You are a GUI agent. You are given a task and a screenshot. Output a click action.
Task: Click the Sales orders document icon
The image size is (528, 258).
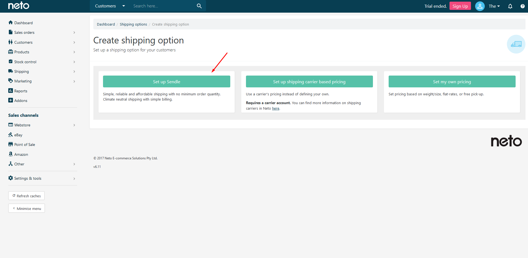point(10,32)
